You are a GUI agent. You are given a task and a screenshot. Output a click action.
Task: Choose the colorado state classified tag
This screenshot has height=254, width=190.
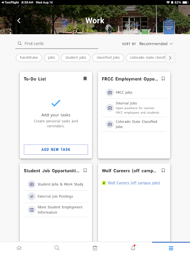tap(146, 58)
